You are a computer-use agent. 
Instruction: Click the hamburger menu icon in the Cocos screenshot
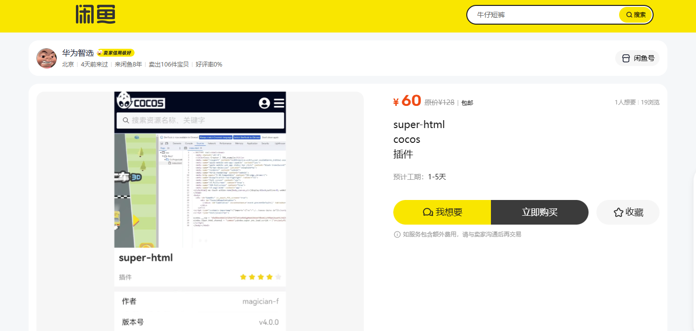[x=279, y=103]
